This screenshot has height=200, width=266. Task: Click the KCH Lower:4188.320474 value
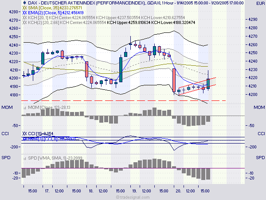tap(173, 23)
